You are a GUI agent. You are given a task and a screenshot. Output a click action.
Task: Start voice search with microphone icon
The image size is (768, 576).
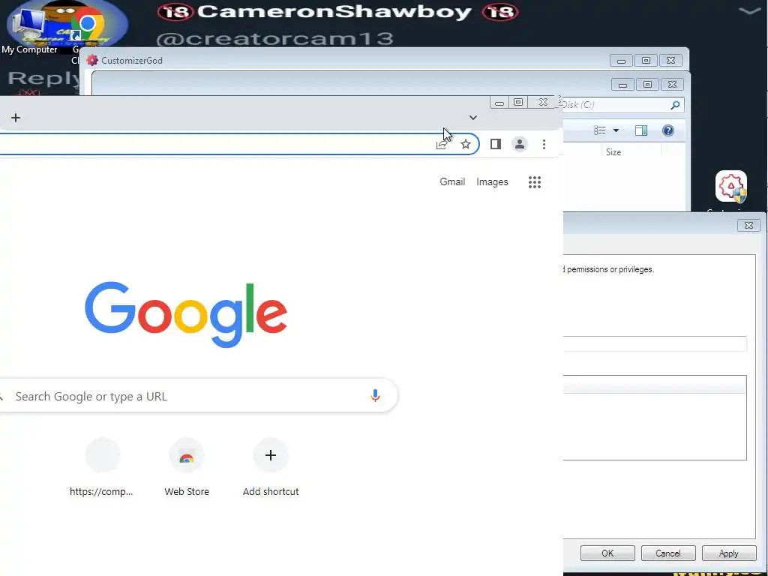click(x=375, y=395)
